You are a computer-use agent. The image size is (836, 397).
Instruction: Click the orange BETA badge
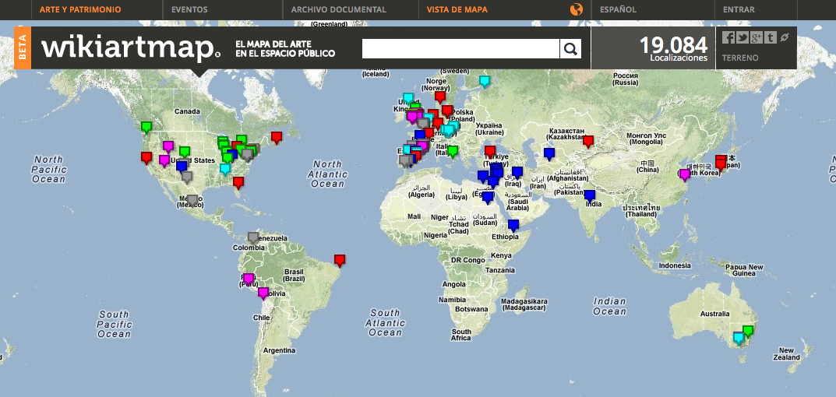pos(23,48)
